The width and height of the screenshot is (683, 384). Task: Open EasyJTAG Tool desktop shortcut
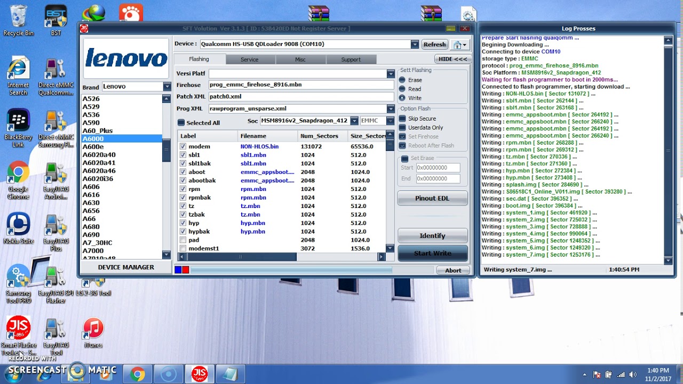[x=56, y=336]
